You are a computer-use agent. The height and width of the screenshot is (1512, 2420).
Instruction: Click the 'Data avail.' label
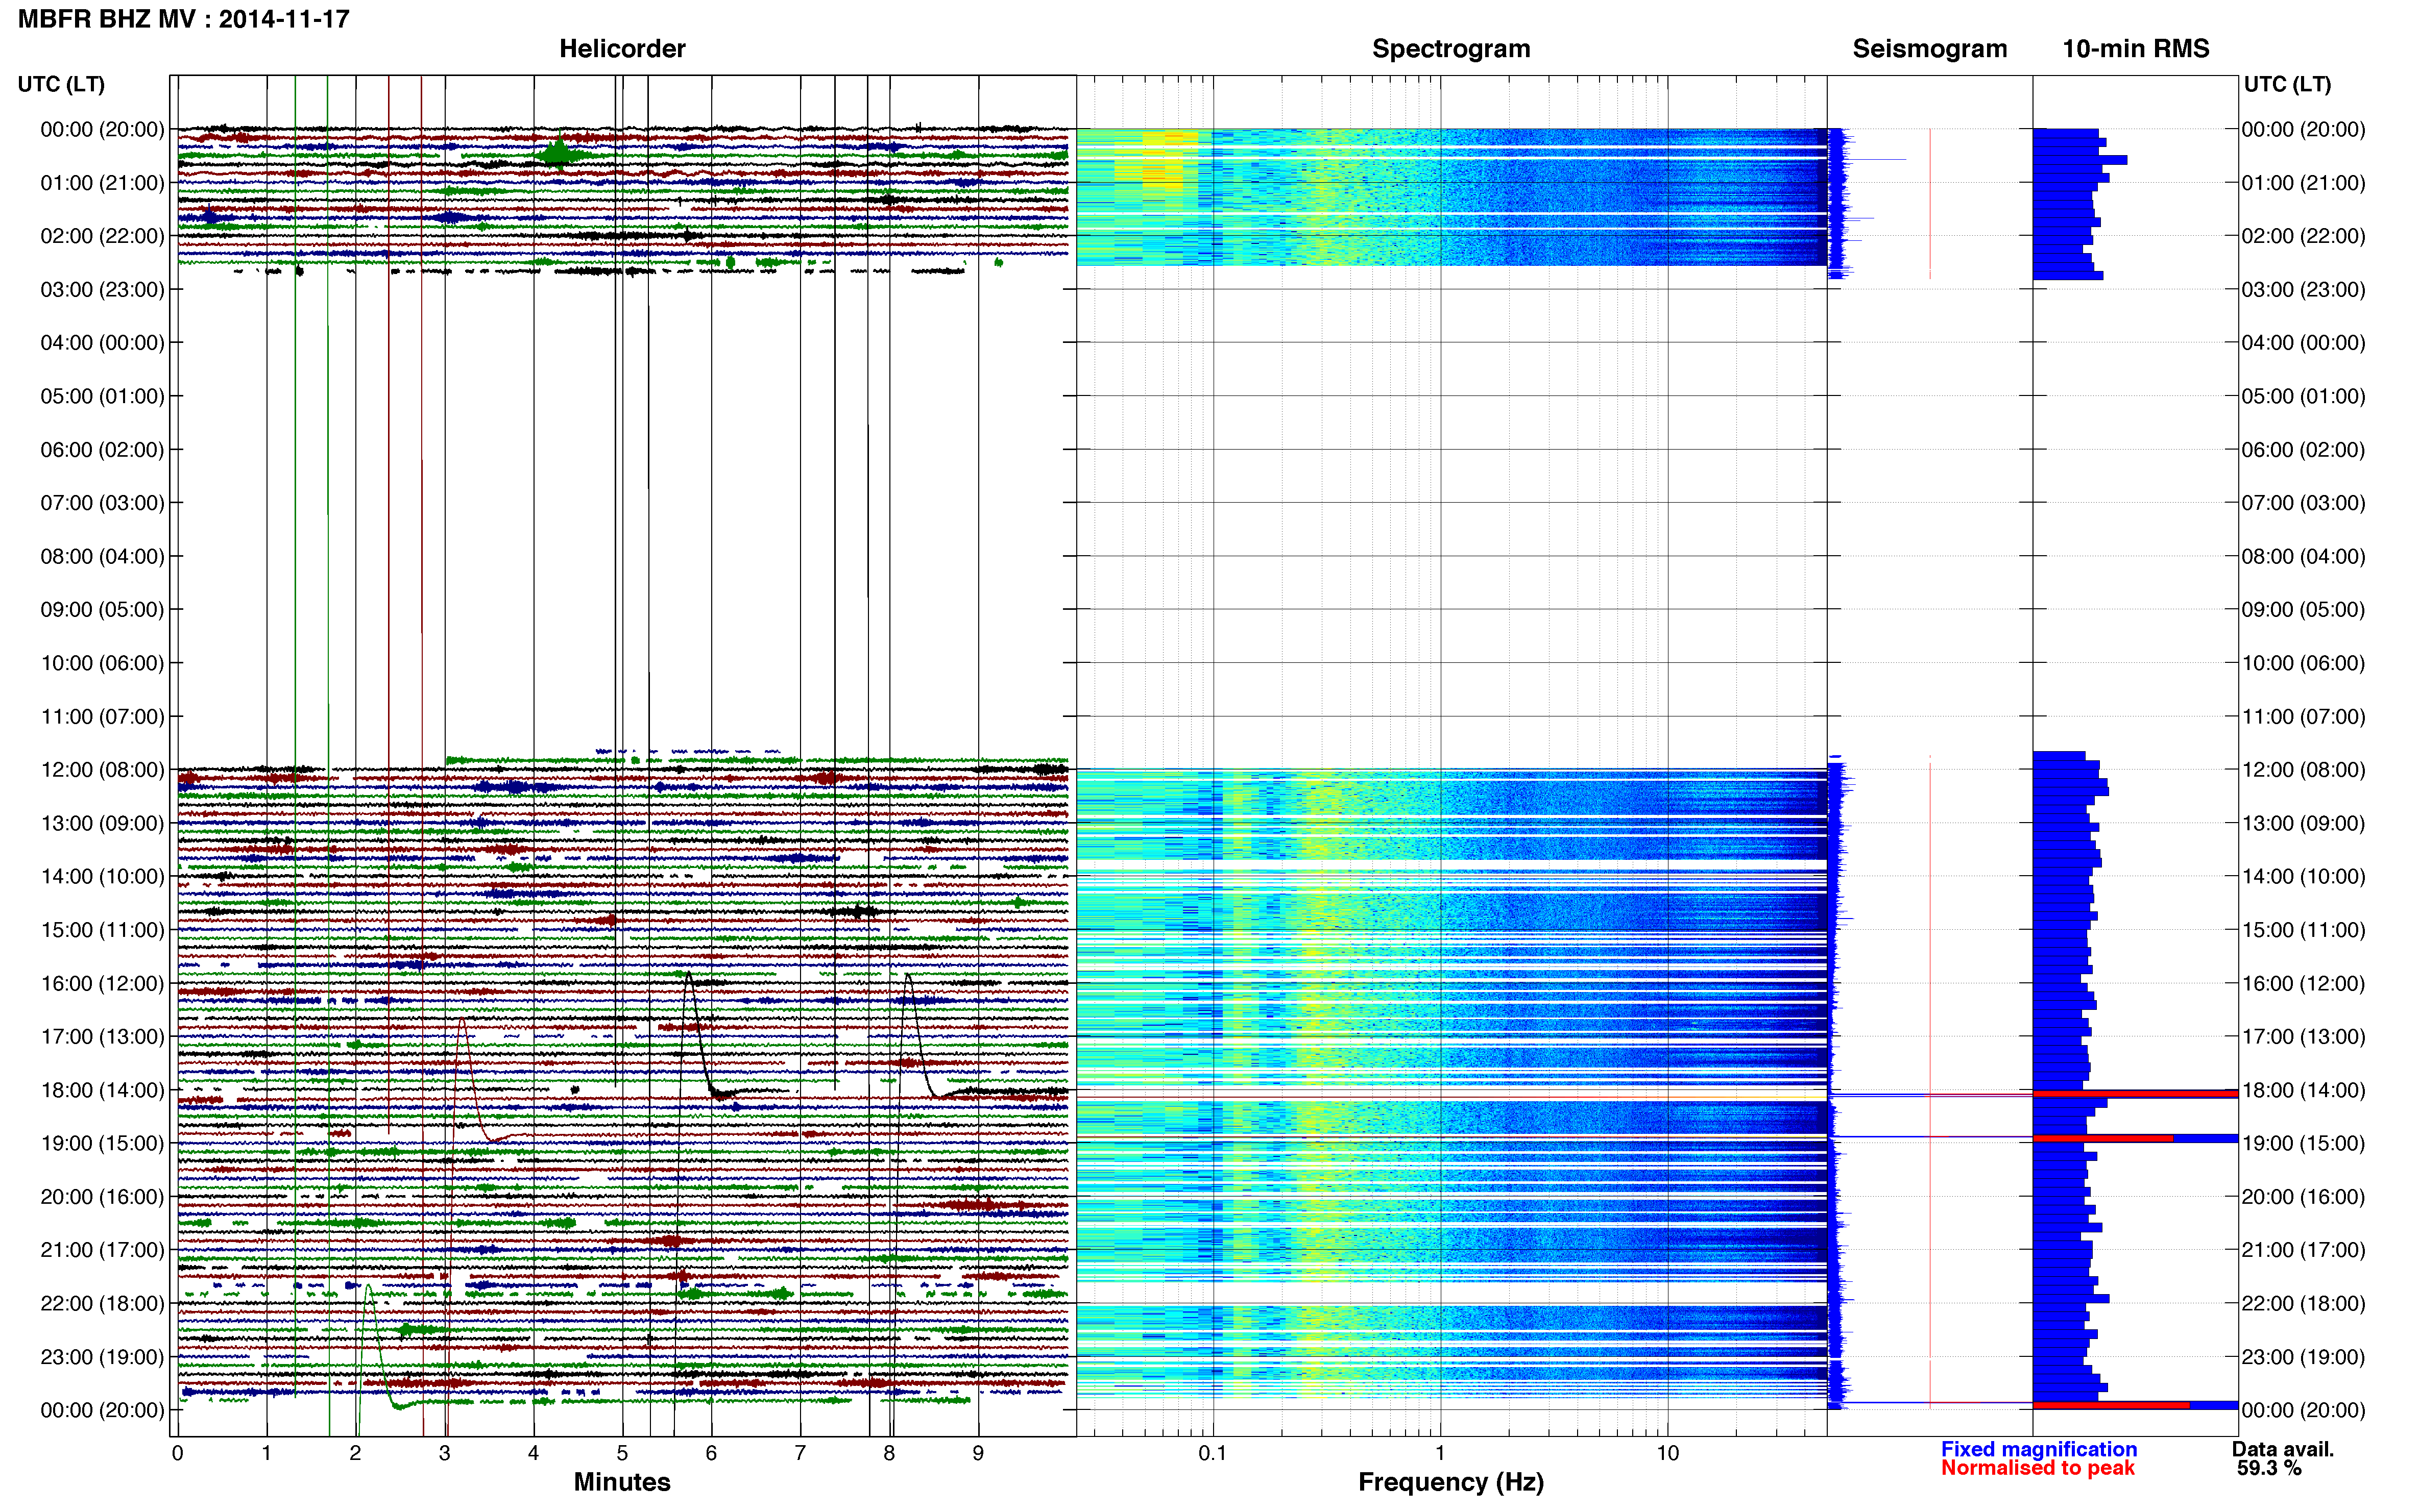coord(2283,1449)
